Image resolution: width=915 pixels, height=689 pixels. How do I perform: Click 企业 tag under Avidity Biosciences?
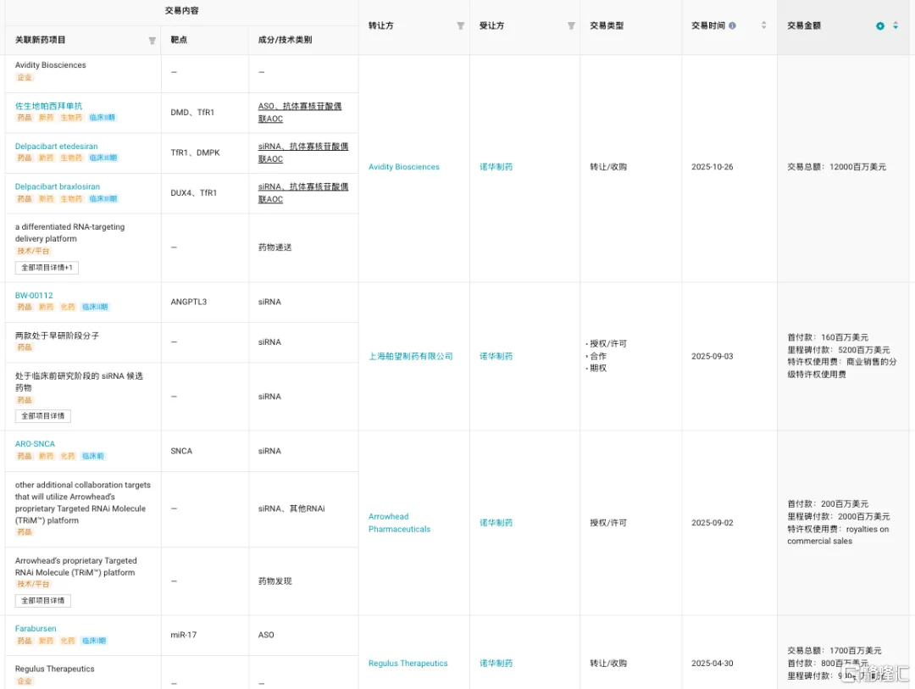(x=25, y=77)
